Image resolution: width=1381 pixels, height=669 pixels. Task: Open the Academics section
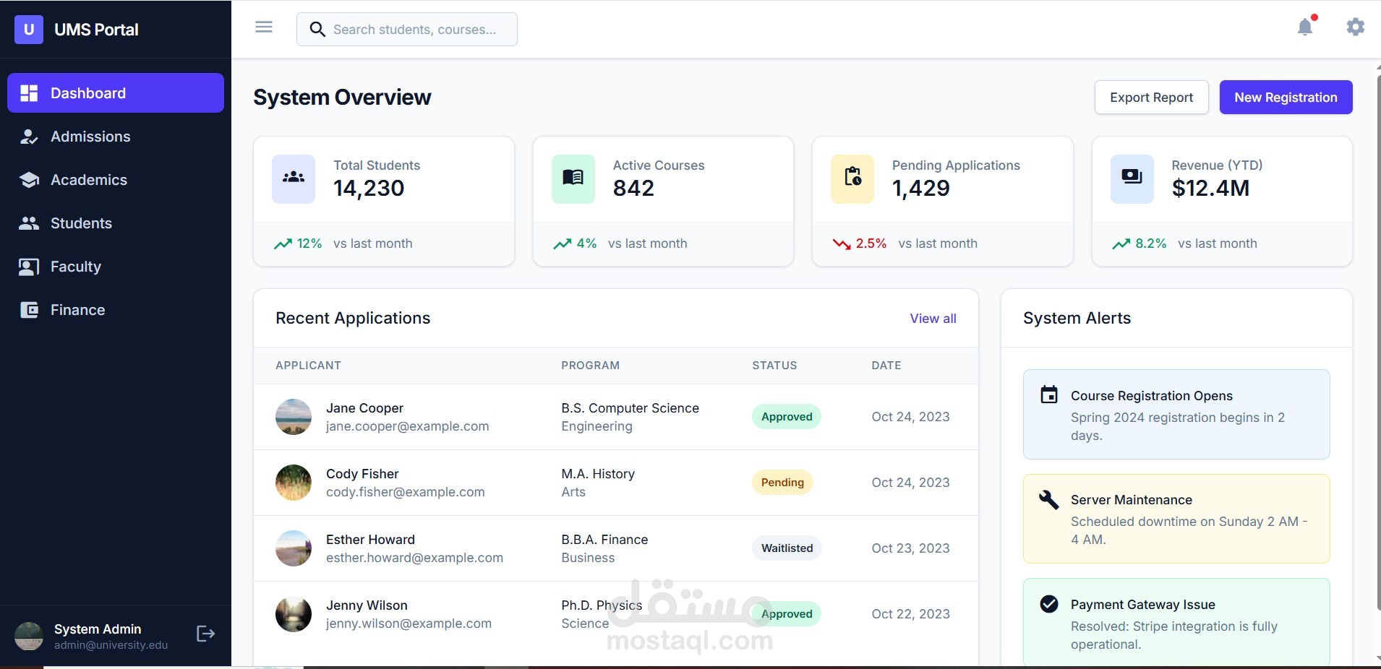(116, 180)
